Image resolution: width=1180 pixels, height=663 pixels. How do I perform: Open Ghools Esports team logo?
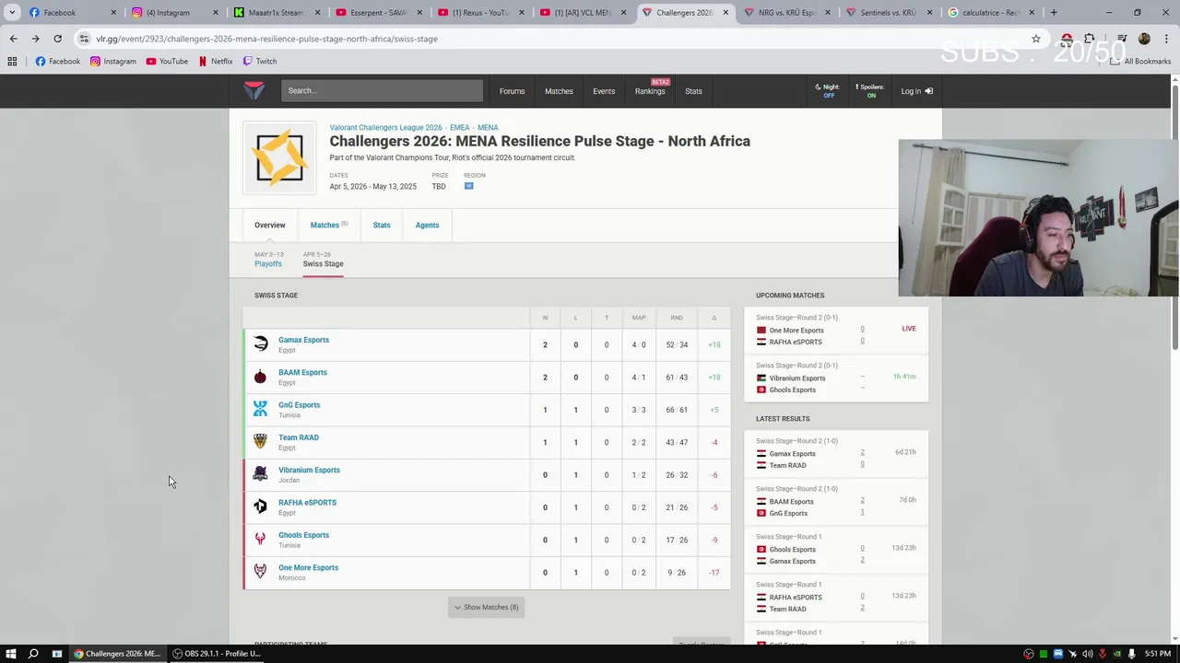(x=260, y=540)
